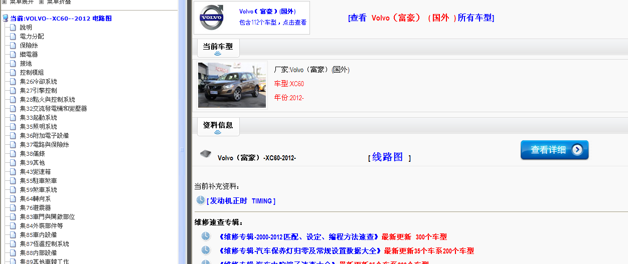
Task: Click the arrow icon on 查看详细 button
Action: (577, 150)
